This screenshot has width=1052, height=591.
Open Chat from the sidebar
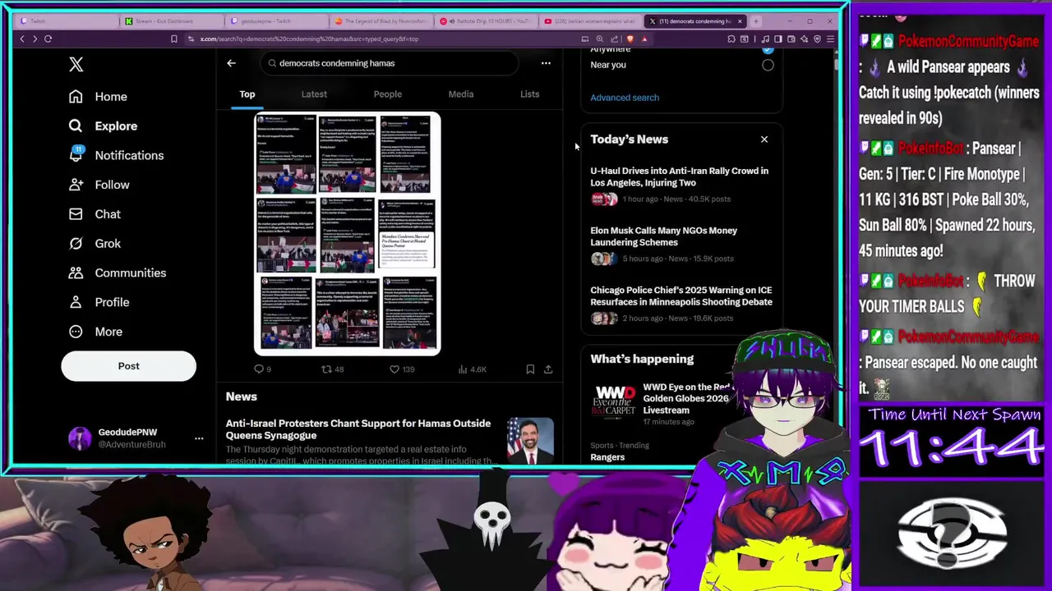95,214
